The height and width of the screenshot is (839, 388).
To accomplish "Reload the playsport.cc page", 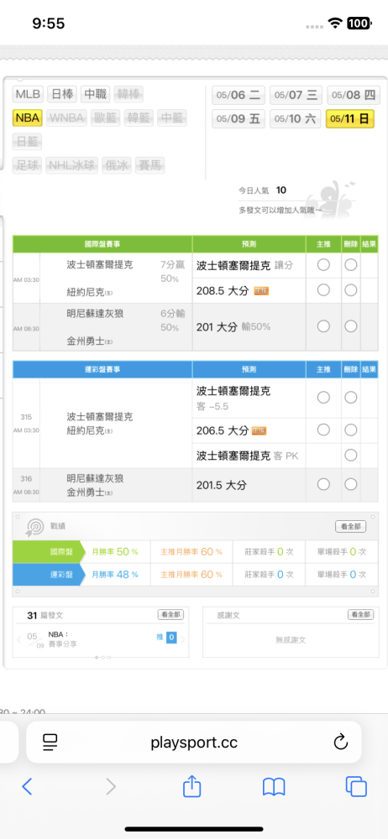I will click(341, 742).
